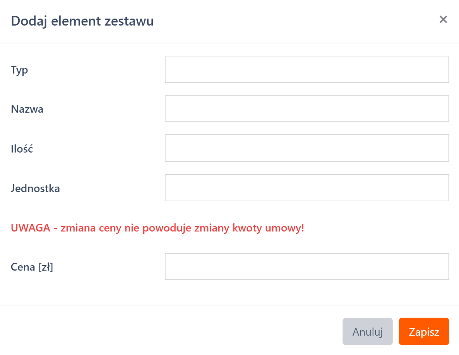Click the red price-change warning message

point(158,228)
